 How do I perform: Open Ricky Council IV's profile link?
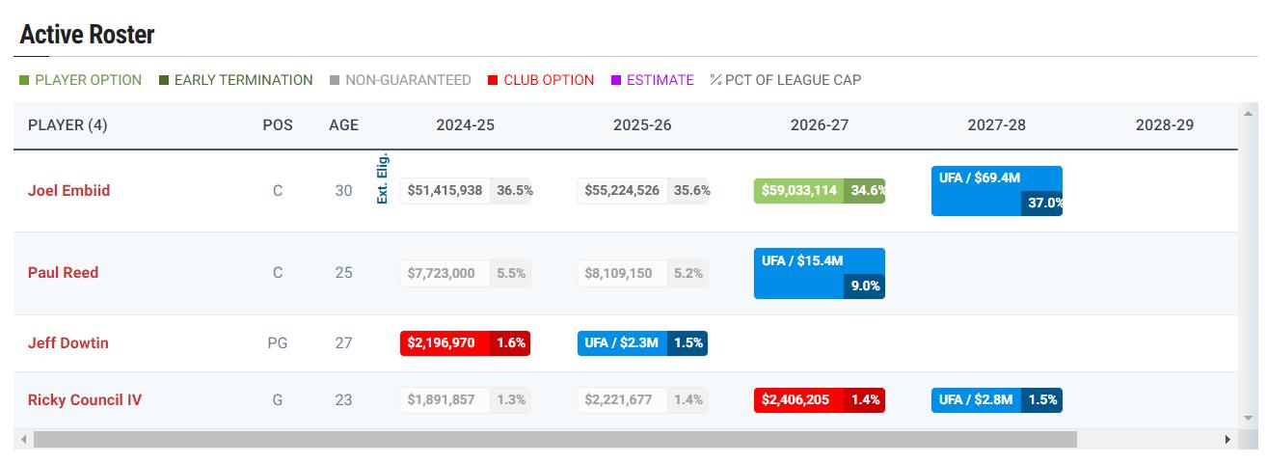[84, 400]
